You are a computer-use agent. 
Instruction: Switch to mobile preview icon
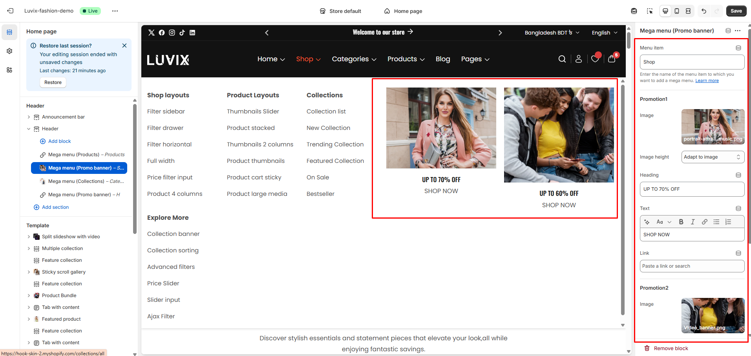pos(677,11)
